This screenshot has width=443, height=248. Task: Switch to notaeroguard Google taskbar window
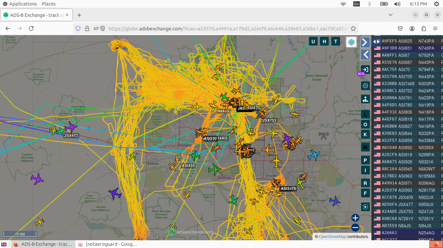108,244
